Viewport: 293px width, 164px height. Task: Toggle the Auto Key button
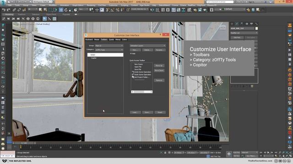pos(236,153)
